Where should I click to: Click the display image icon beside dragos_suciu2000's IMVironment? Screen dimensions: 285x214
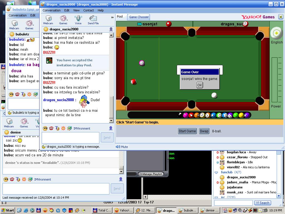click(x=111, y=128)
